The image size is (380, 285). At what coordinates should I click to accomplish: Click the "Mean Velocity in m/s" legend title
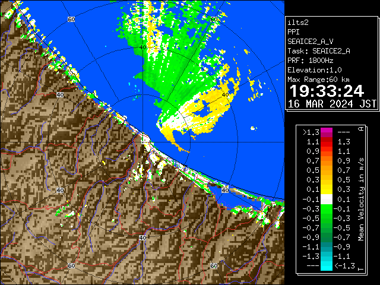point(361,199)
